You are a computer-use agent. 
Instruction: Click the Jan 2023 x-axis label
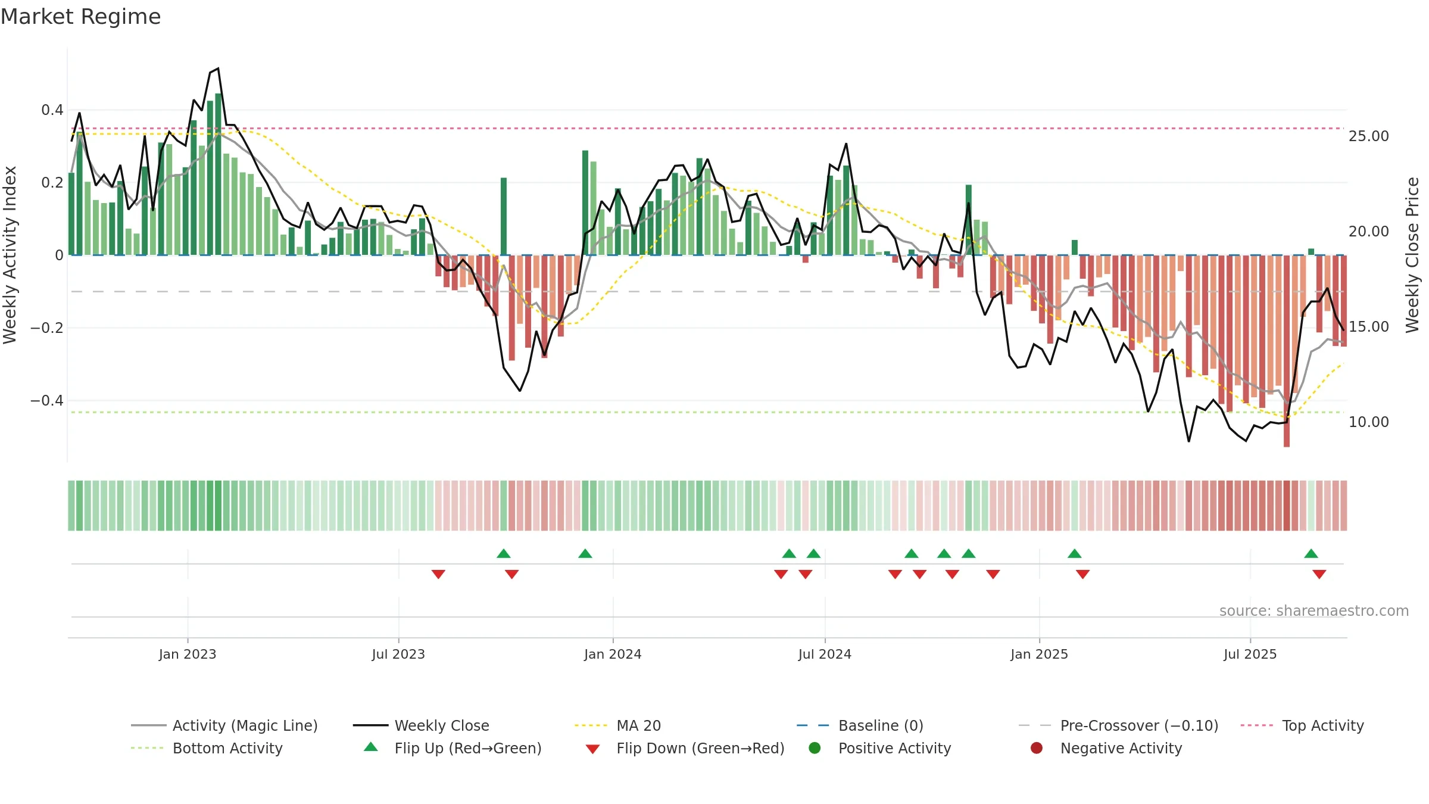pos(188,654)
